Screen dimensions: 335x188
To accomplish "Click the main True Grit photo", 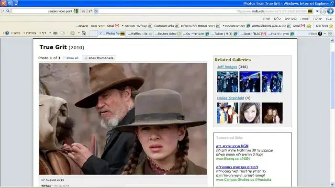I will pos(123,119).
